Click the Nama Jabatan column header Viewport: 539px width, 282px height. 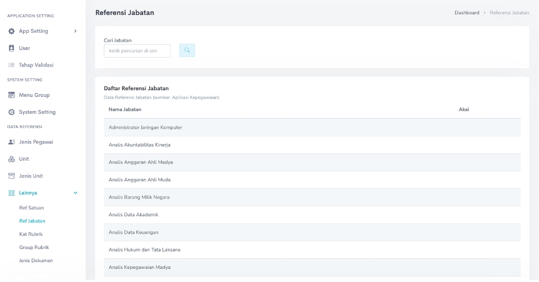click(x=124, y=109)
